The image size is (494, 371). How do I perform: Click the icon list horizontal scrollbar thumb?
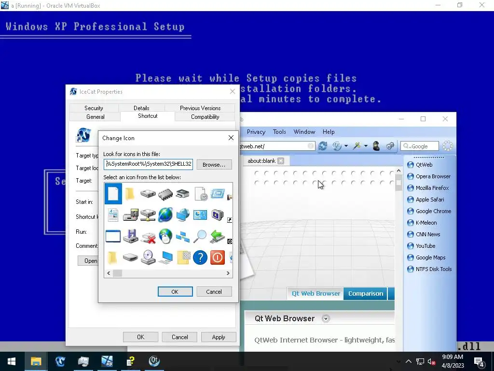tap(118, 273)
